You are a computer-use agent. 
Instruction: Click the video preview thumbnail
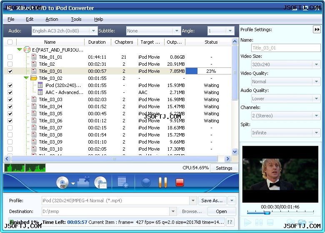click(x=280, y=174)
